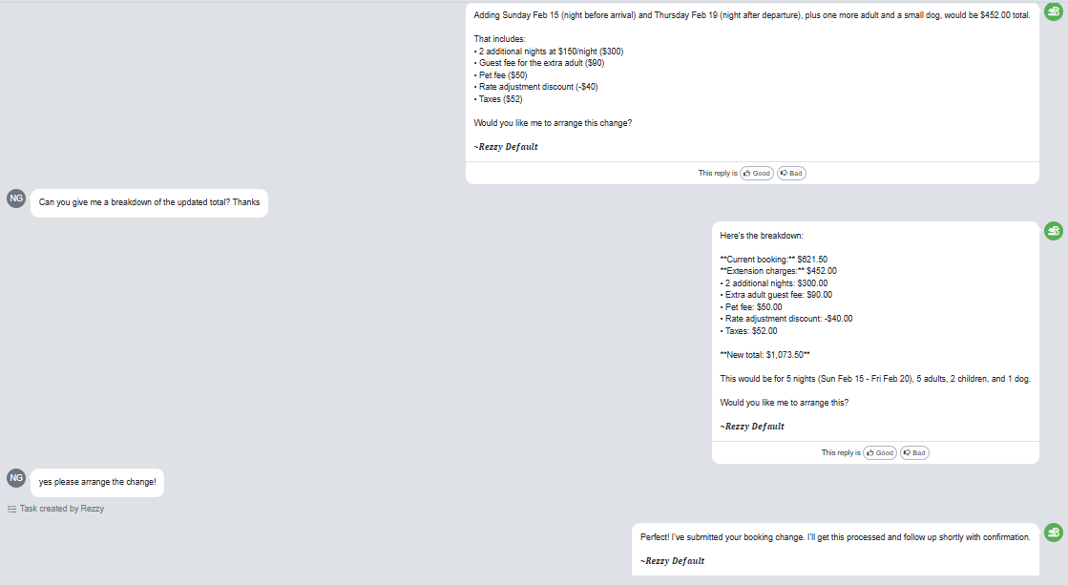Mark the breakdown reply as Good
The image size is (1068, 585).
[880, 453]
